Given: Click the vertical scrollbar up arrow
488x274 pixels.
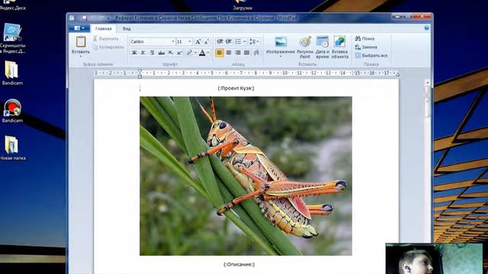Looking at the screenshot, I should pos(427,83).
